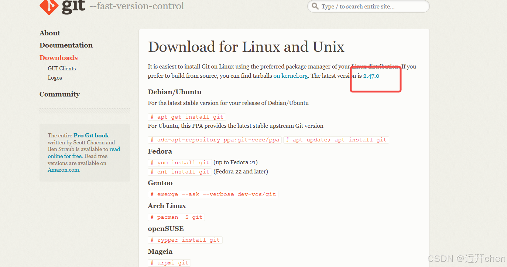Viewport: 507px width, 267px height.
Task: View the Logos page
Action: pos(55,77)
